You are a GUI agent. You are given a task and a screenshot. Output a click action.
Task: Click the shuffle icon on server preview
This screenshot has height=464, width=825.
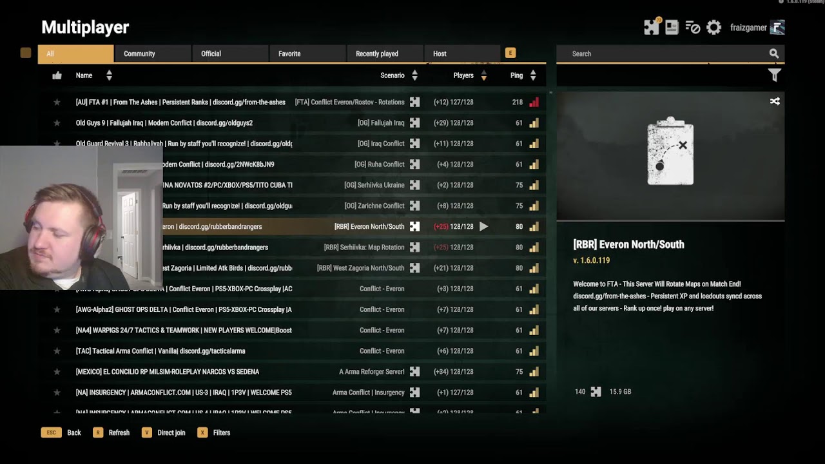click(x=775, y=101)
